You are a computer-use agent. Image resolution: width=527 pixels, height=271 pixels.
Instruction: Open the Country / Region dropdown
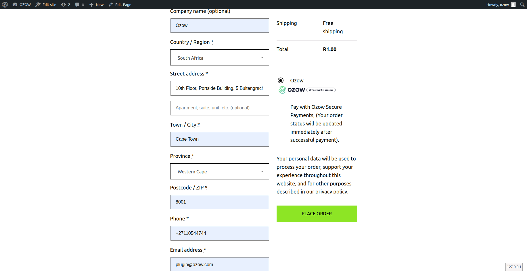click(219, 58)
